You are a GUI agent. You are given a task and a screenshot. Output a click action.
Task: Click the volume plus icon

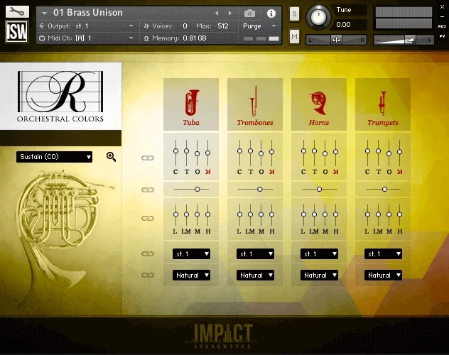point(429,40)
